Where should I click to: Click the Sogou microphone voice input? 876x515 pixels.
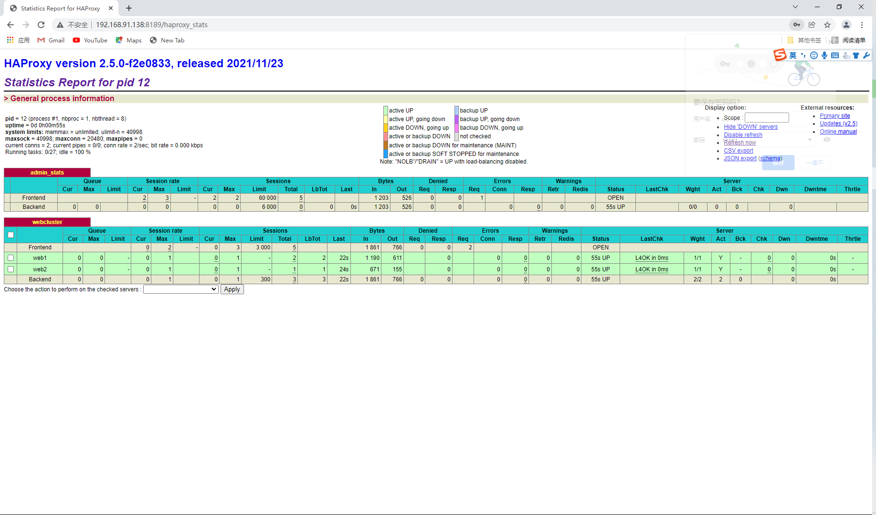(x=824, y=55)
